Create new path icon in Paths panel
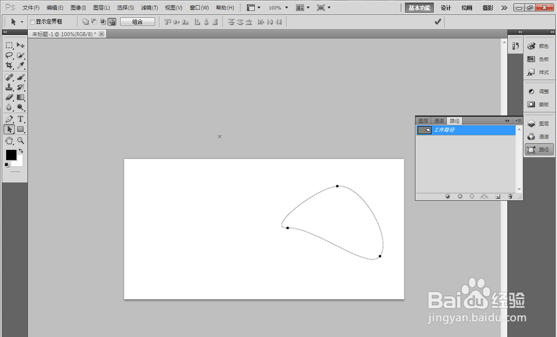This screenshot has width=557, height=337. click(x=497, y=197)
